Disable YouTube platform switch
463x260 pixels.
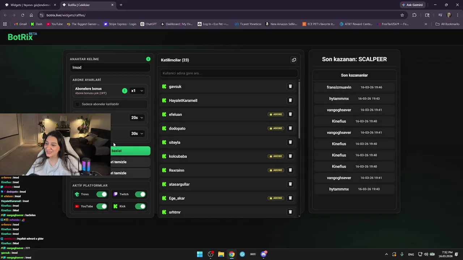[x=102, y=206]
